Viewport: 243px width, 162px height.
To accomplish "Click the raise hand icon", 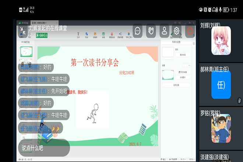I will click(x=151, y=31).
